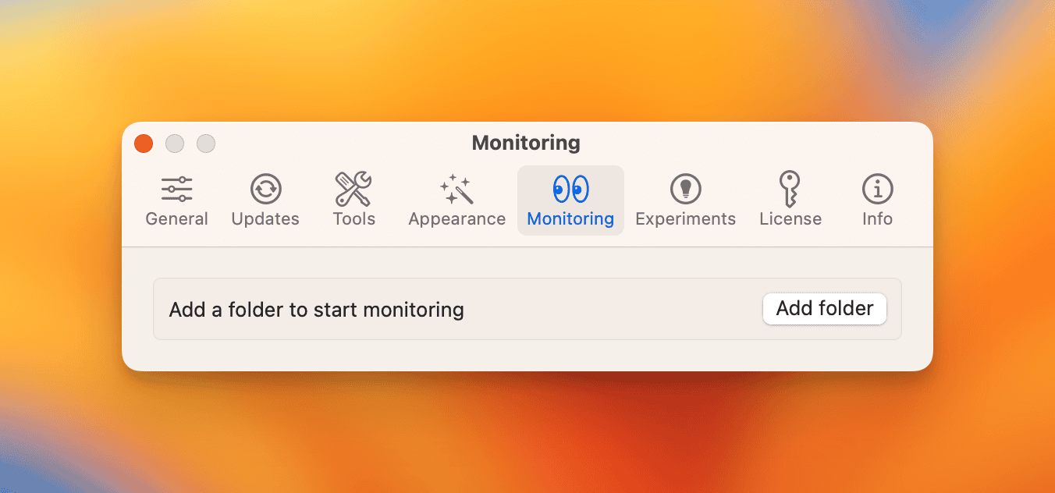Viewport: 1055px width, 493px height.
Task: Open the Experiments lightbulb icon
Action: click(x=685, y=189)
